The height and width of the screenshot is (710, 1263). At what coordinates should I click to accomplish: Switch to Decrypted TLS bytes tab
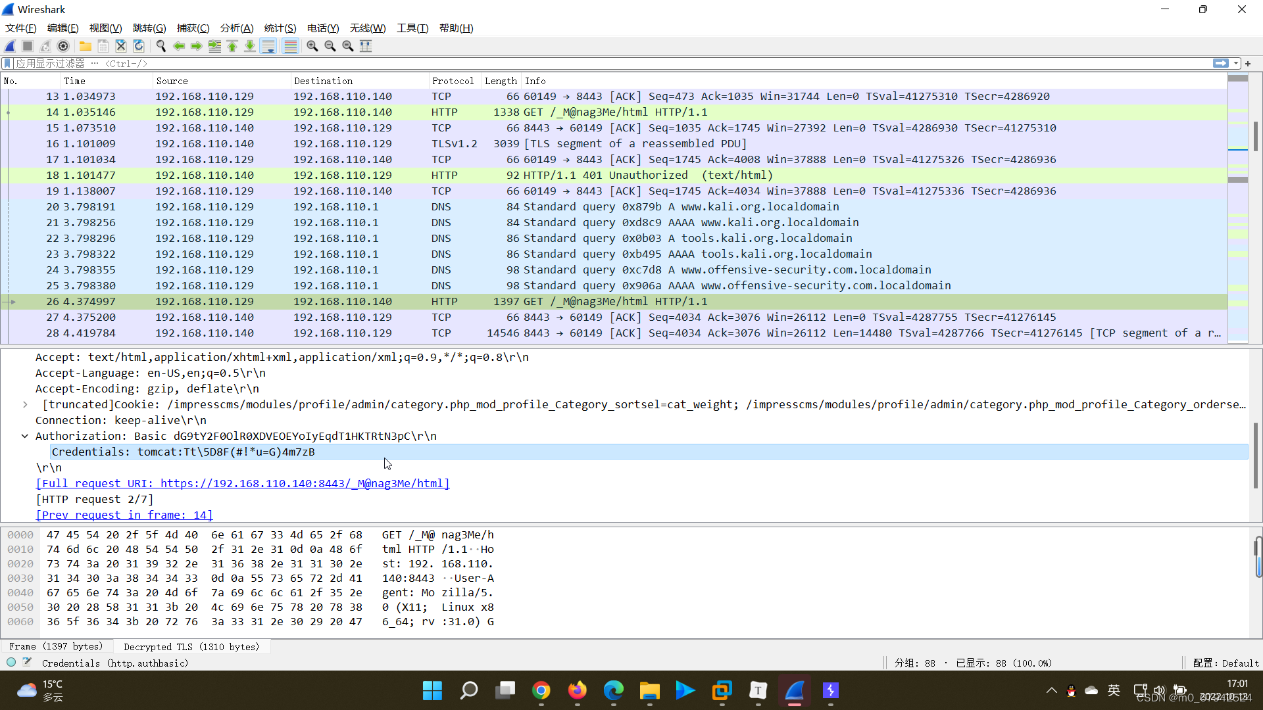pyautogui.click(x=191, y=647)
